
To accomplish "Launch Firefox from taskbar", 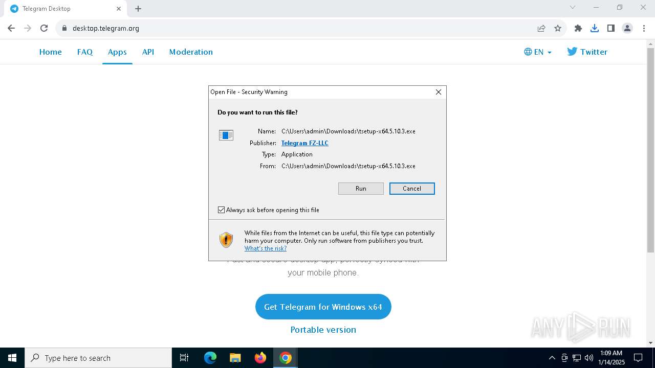I will (x=260, y=358).
